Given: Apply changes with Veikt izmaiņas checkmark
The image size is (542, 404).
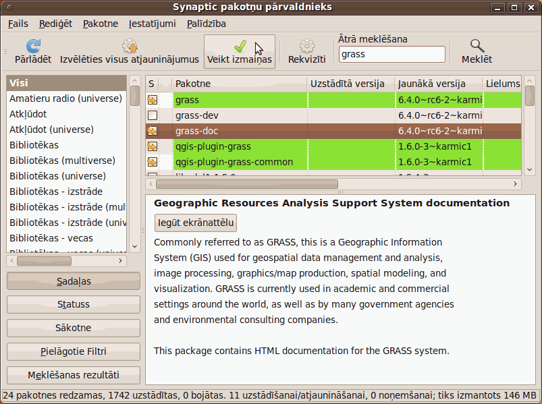Looking at the screenshot, I should click(x=240, y=46).
